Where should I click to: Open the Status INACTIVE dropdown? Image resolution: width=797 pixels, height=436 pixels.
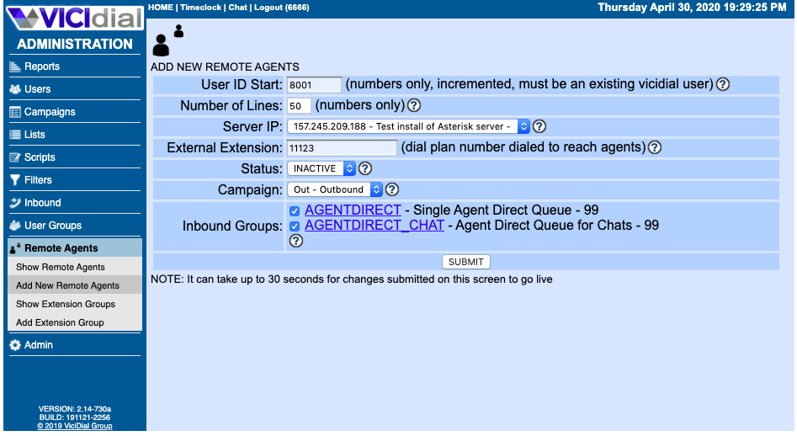pyautogui.click(x=321, y=168)
